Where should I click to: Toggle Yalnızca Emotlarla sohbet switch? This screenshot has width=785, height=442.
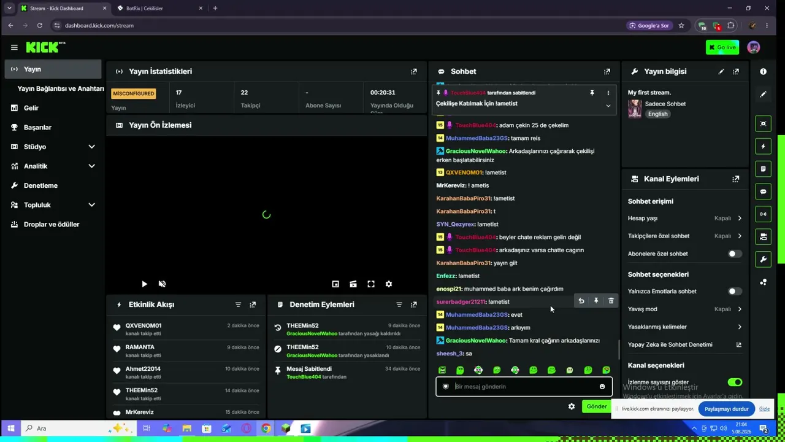[x=735, y=292]
